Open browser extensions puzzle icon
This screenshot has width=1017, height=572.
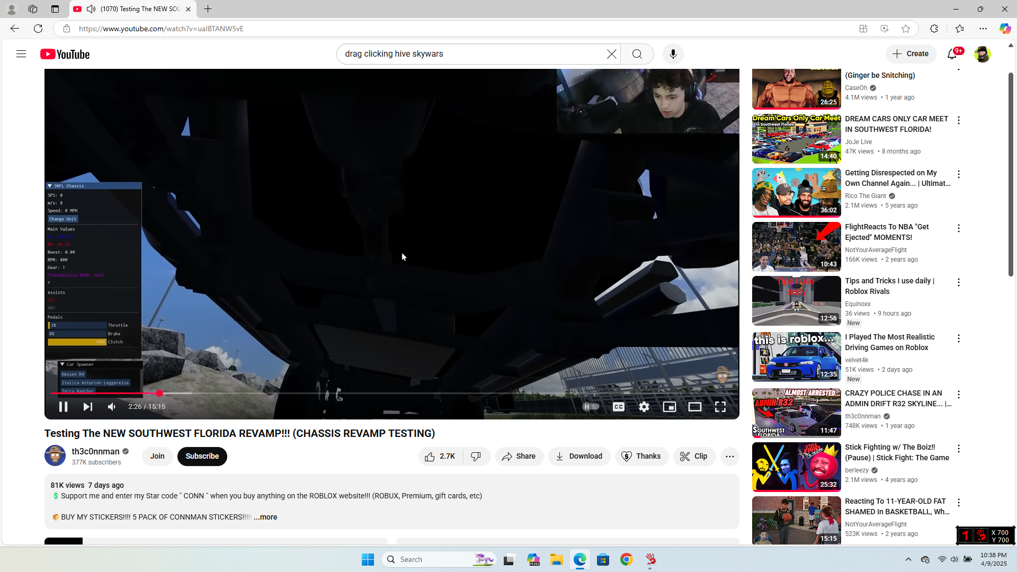point(934,29)
